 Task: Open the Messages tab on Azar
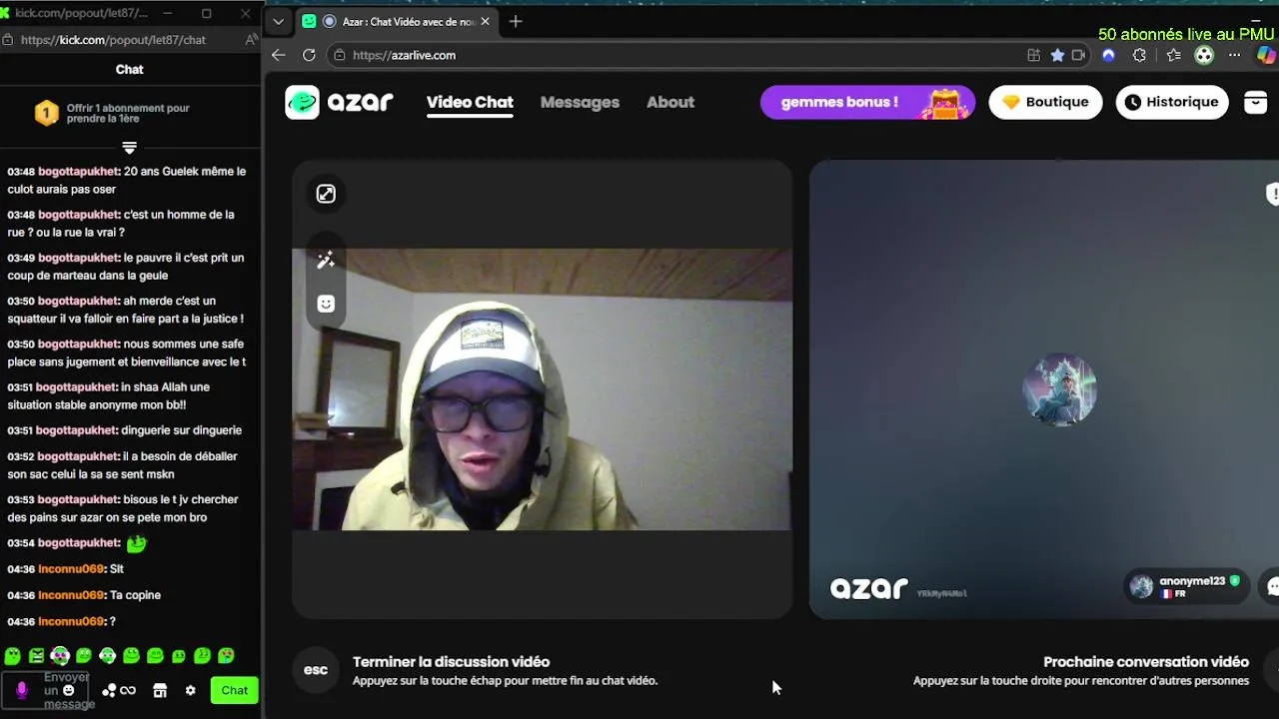coord(580,102)
